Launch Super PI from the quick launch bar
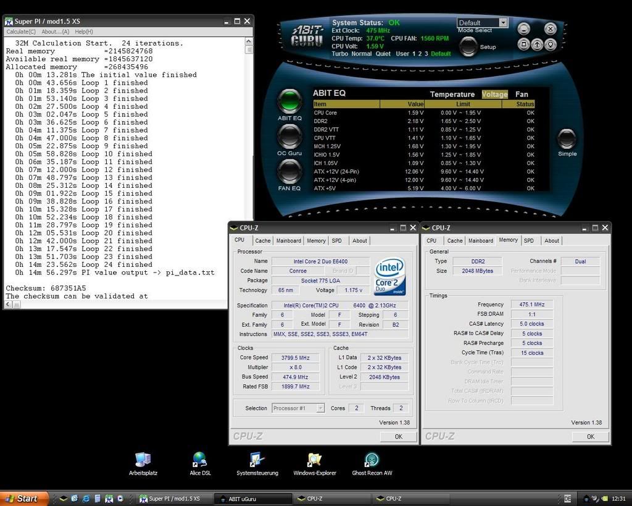The height and width of the screenshot is (506, 632). pos(109,499)
